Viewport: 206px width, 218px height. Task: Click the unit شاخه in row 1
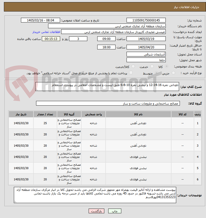coord(93,123)
